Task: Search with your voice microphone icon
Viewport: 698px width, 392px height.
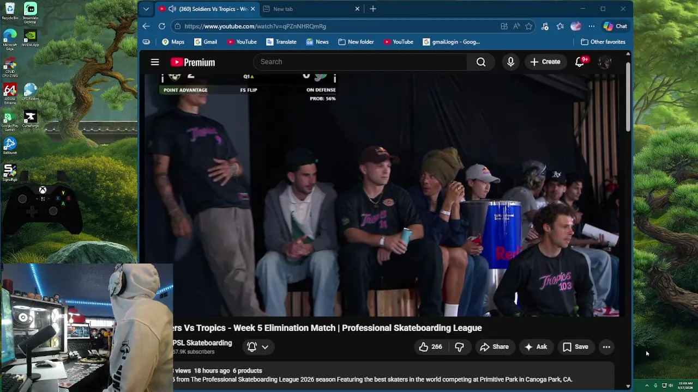Action: [510, 62]
